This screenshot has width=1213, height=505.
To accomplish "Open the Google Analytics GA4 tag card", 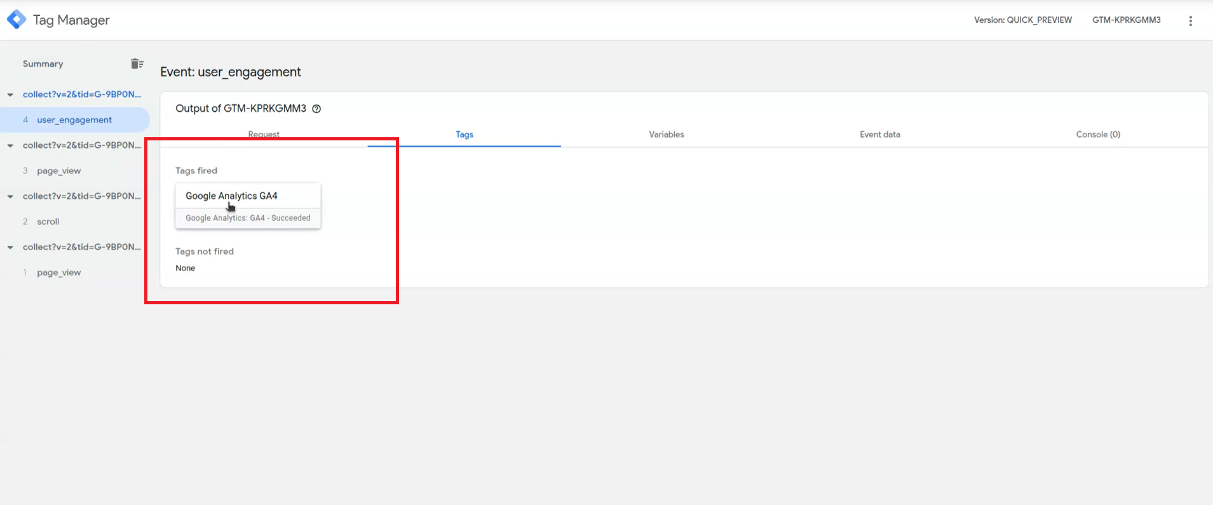I will click(248, 206).
